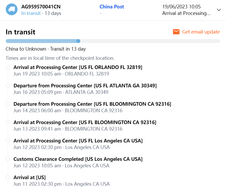This screenshot has height=187, width=226.
Task: Click the Atlanta departure checkpoint marker
Action: click(x=8, y=86)
